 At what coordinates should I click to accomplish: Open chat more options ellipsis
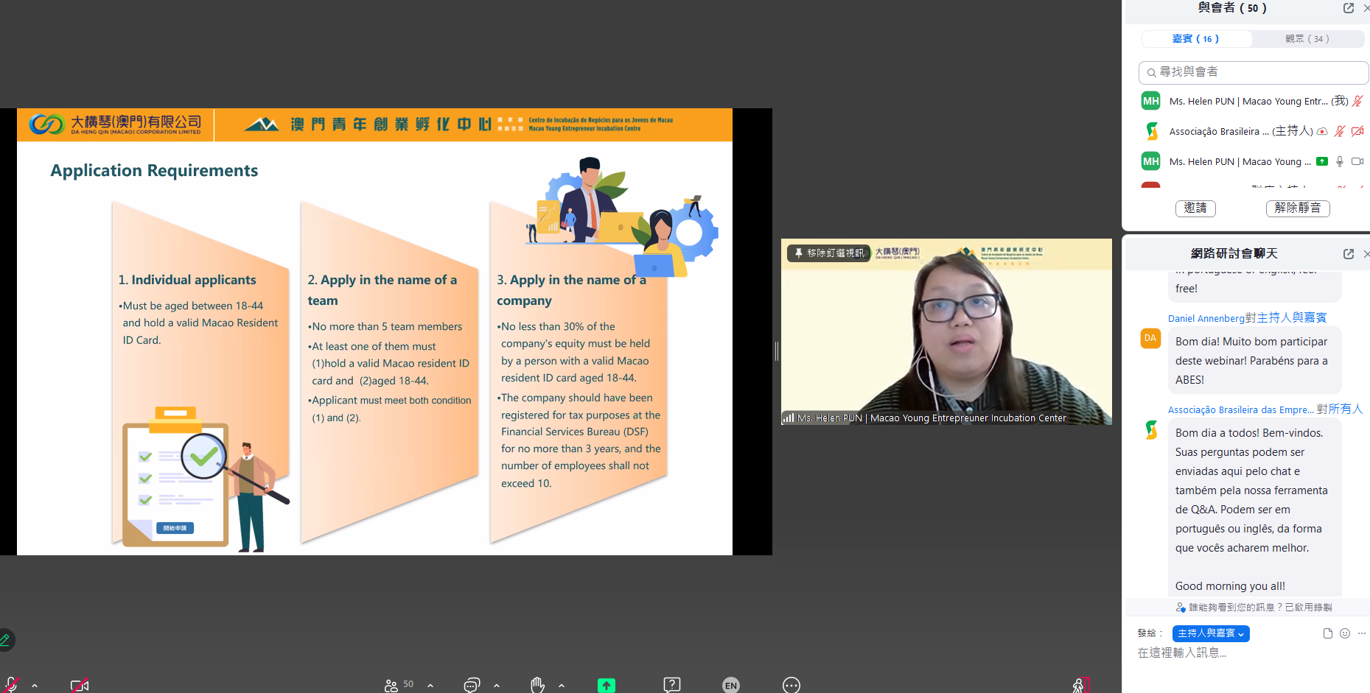click(1362, 633)
